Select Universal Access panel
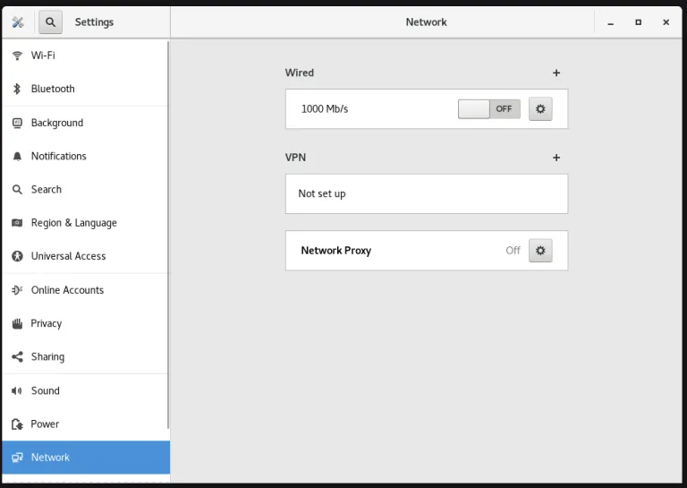This screenshot has width=687, height=488. (x=86, y=256)
